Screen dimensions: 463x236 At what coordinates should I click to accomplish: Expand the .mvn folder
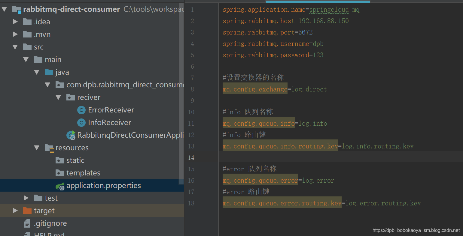point(15,34)
